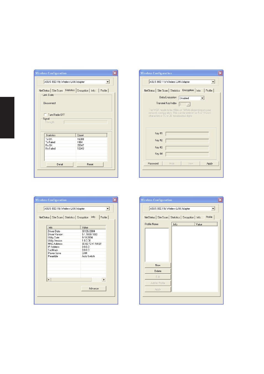Open adapter dropdown in Statistics window
The width and height of the screenshot is (264, 374).
(x=108, y=82)
